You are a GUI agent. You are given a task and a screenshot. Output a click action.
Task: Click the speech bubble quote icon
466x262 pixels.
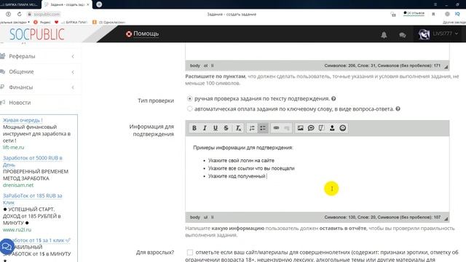coord(311,128)
